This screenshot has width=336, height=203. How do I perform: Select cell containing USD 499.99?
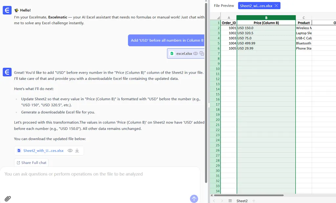[266, 43]
